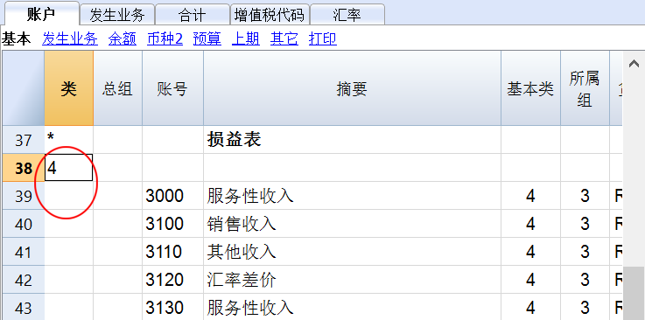The height and width of the screenshot is (320, 645).
Task: Click the 其它 view link
Action: [284, 38]
